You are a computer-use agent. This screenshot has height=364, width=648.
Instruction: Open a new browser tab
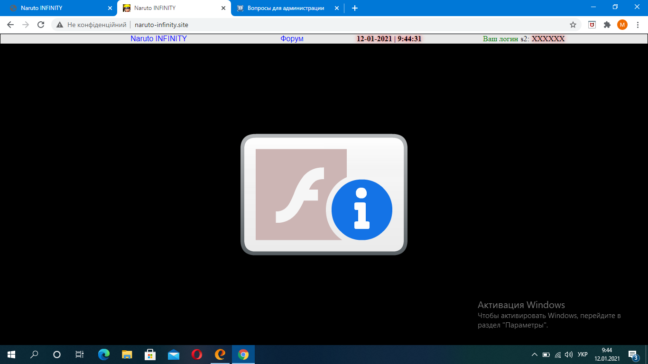354,8
